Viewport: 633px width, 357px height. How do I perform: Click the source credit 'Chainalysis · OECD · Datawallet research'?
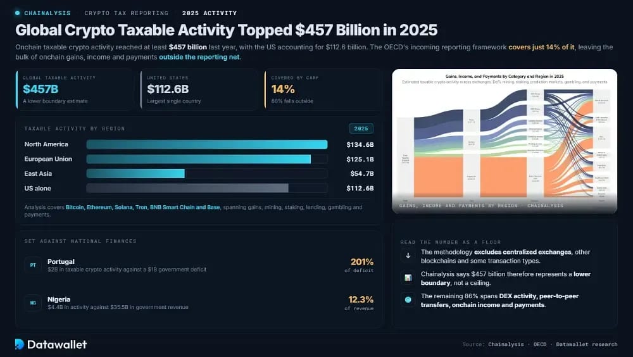coord(553,344)
